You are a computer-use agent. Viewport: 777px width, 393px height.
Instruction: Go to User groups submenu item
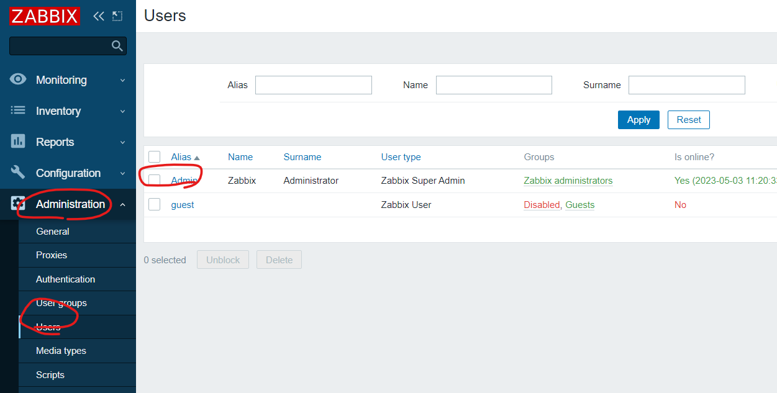[77, 303]
